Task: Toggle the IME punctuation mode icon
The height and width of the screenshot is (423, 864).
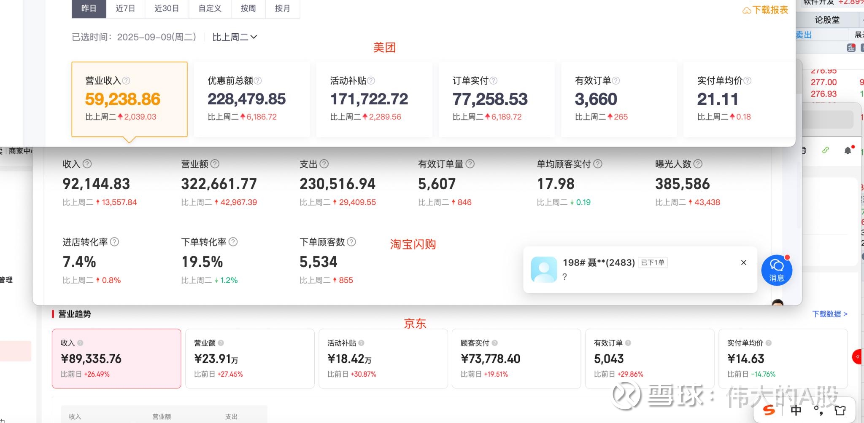Action: pos(818,410)
